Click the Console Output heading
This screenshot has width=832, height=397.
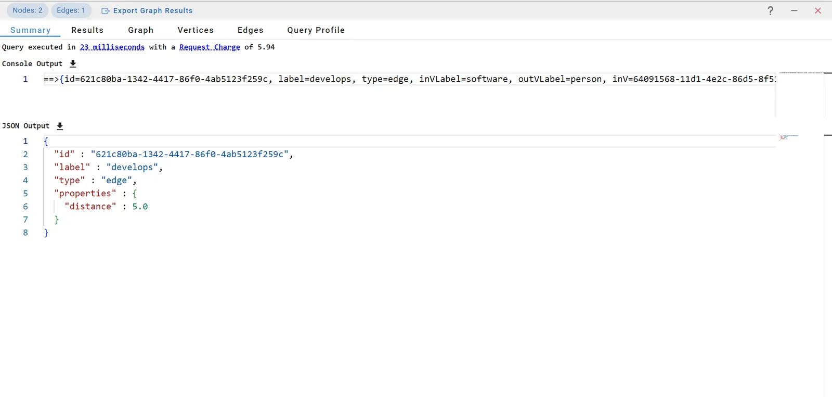coord(32,63)
